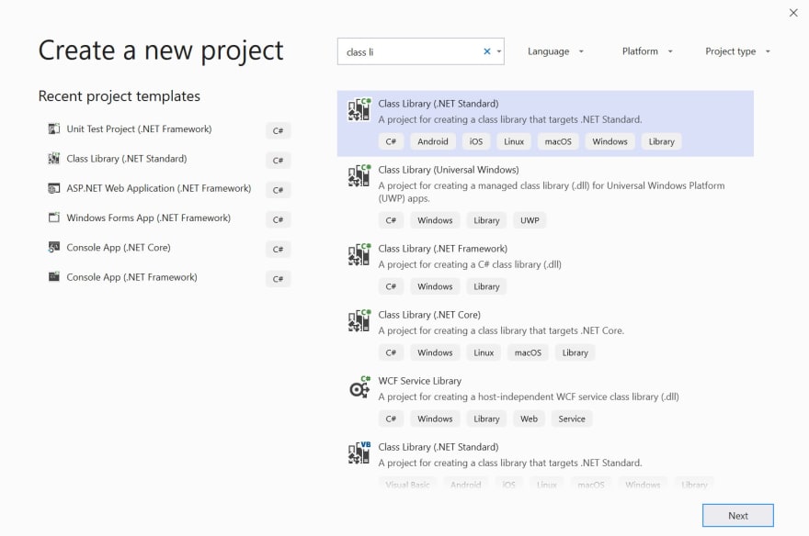Select ASP.NET Web Application (.NET Framework) template
This screenshot has height=536, width=809.
pos(158,188)
